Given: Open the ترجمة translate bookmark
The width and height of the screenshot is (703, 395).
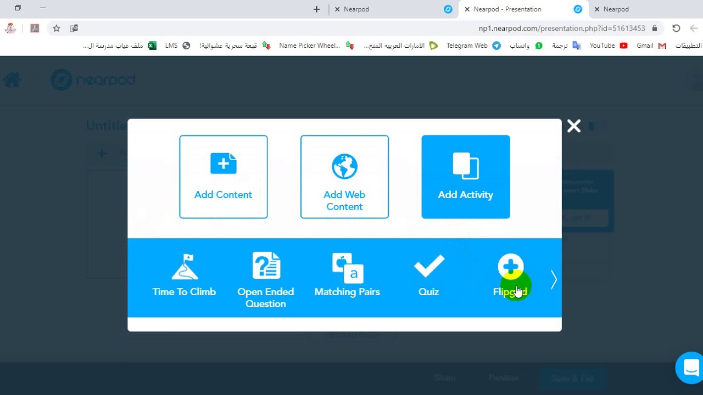Looking at the screenshot, I should pyautogui.click(x=566, y=46).
